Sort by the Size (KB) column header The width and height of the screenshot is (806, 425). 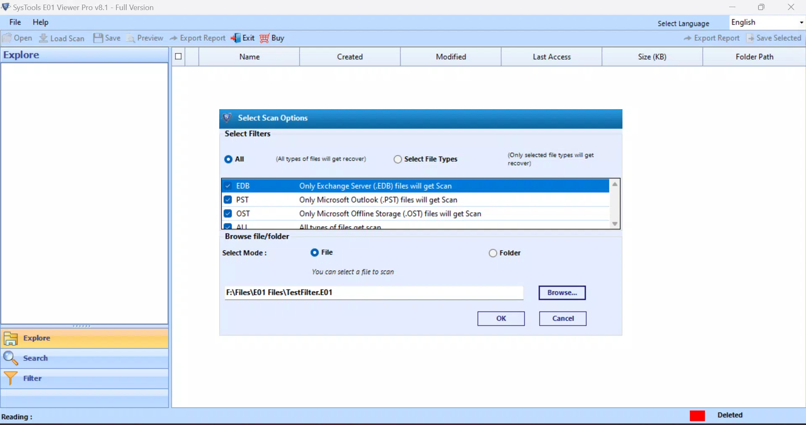[x=652, y=57]
